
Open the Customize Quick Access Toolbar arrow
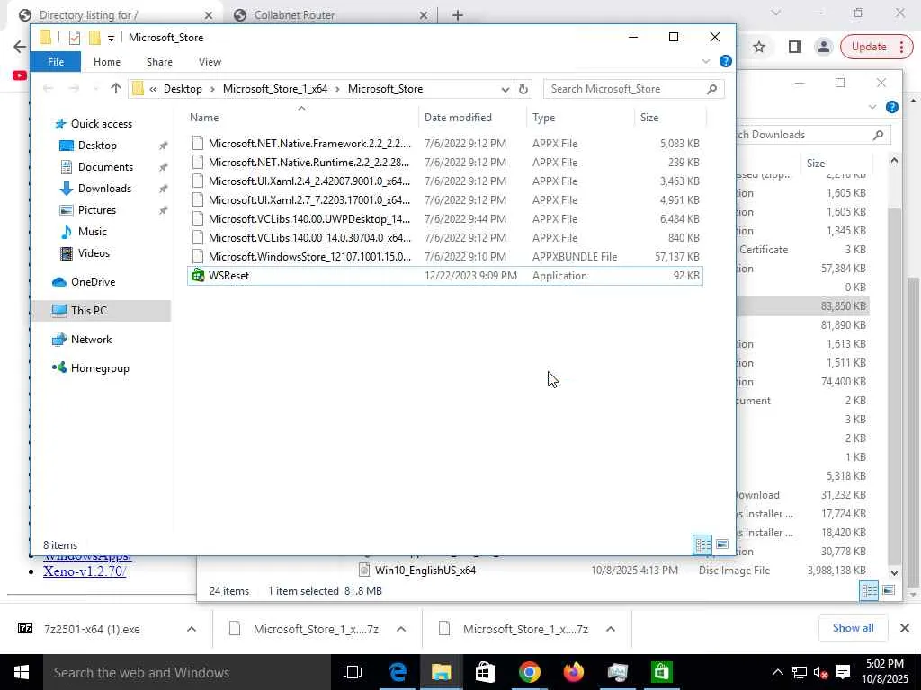coord(111,38)
